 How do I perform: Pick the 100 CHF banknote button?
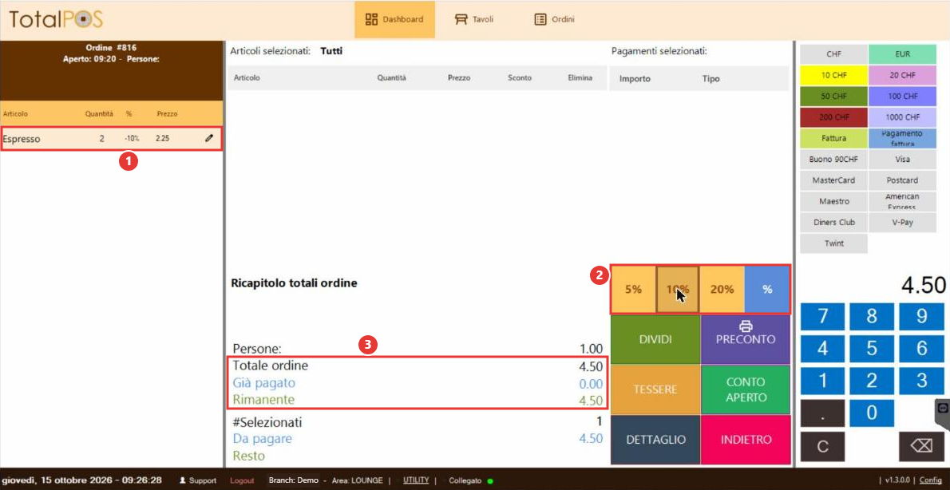click(x=903, y=97)
